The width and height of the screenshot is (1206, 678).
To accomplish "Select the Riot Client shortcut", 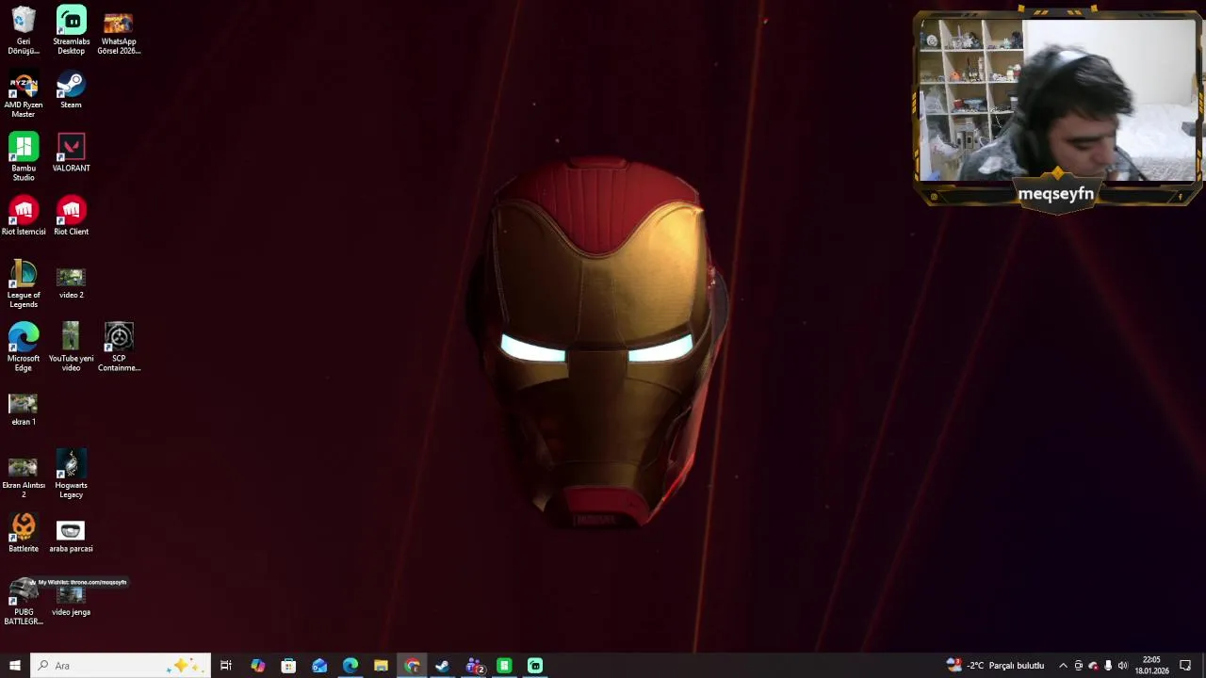I will point(71,217).
